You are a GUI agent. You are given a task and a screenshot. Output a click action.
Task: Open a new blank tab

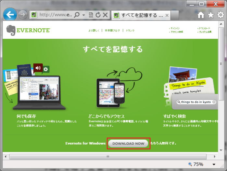coord(175,15)
